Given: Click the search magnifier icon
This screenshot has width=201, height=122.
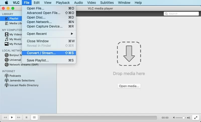Looking at the screenshot, I should tap(166, 14).
